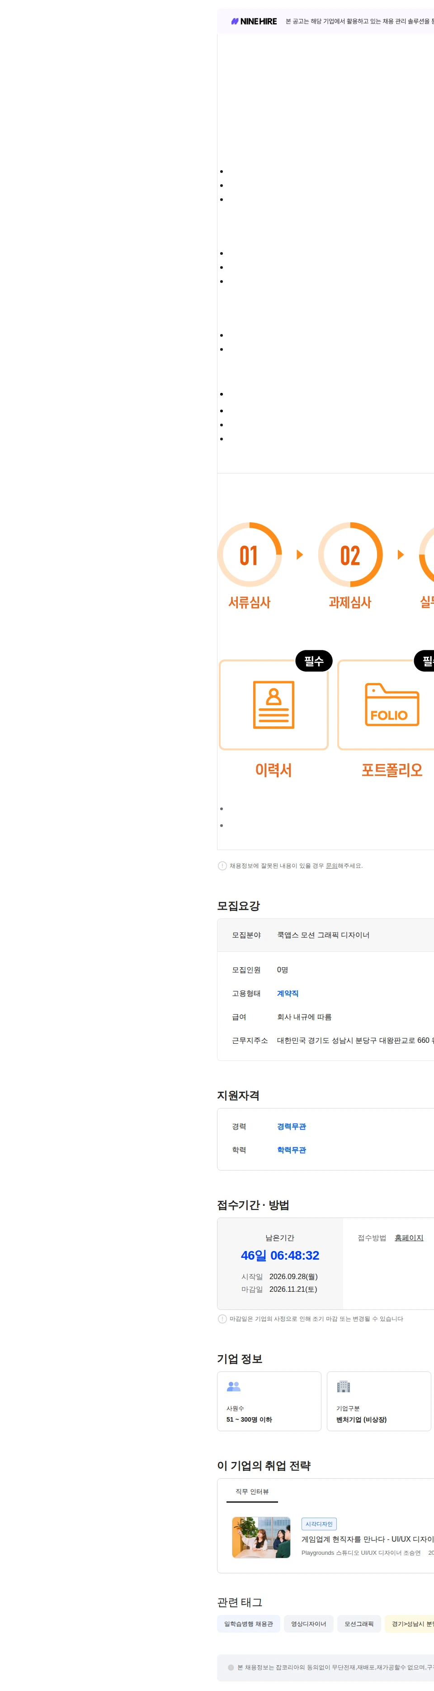Open the 경력무관 experience link

(292, 1127)
